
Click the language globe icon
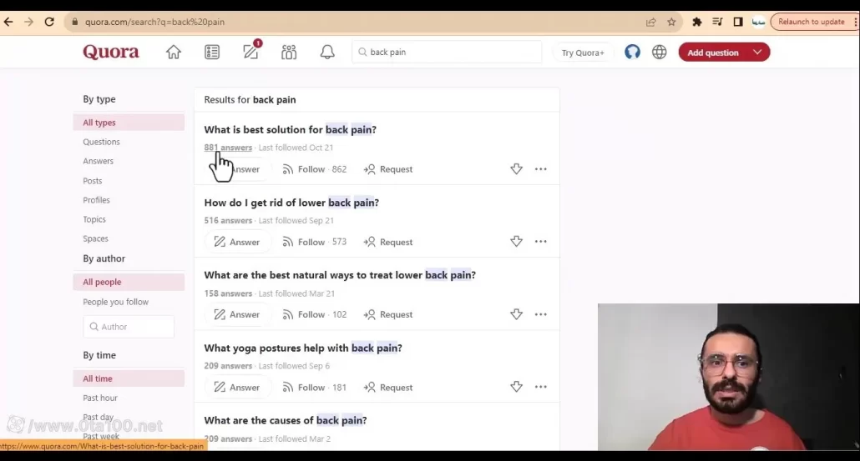660,53
